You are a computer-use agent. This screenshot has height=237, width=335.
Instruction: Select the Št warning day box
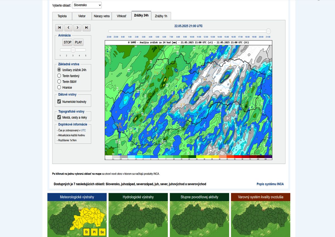tap(87, 232)
